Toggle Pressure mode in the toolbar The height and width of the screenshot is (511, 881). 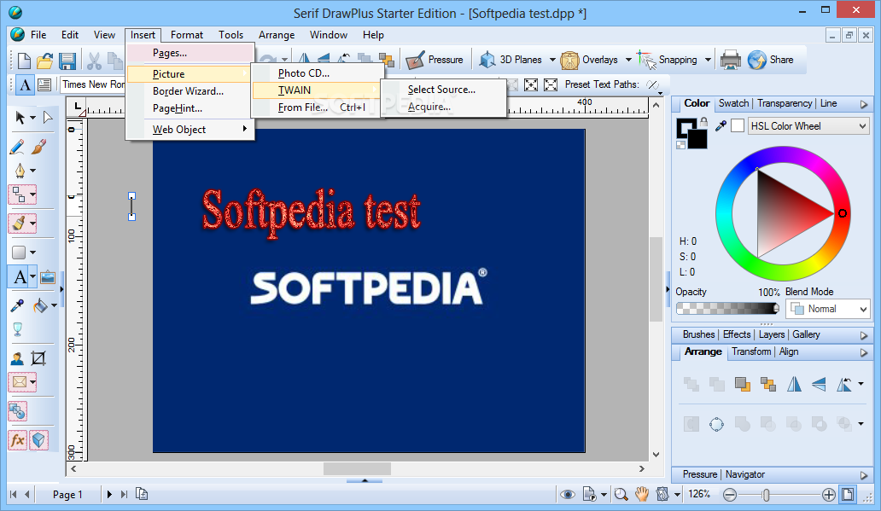435,60
